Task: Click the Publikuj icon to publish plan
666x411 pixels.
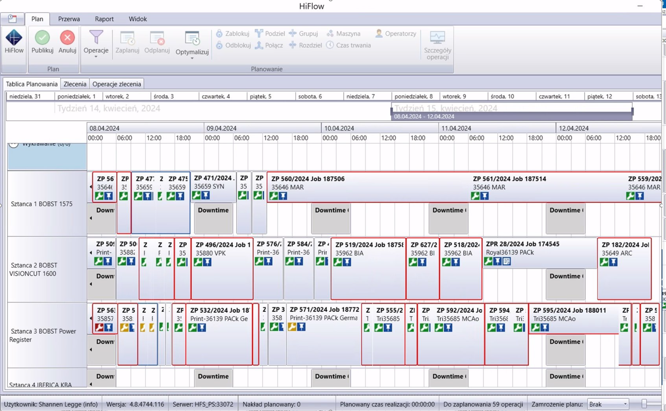Action: coord(42,38)
